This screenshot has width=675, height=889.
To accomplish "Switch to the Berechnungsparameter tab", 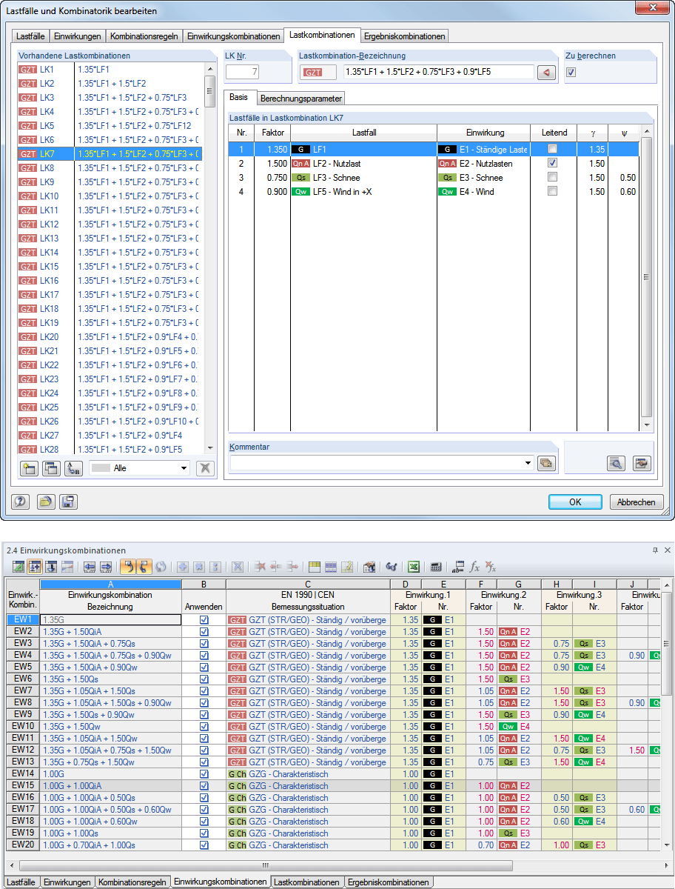I will (x=300, y=98).
